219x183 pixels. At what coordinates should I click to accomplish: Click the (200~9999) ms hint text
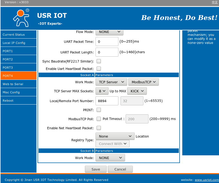(x=163, y=119)
